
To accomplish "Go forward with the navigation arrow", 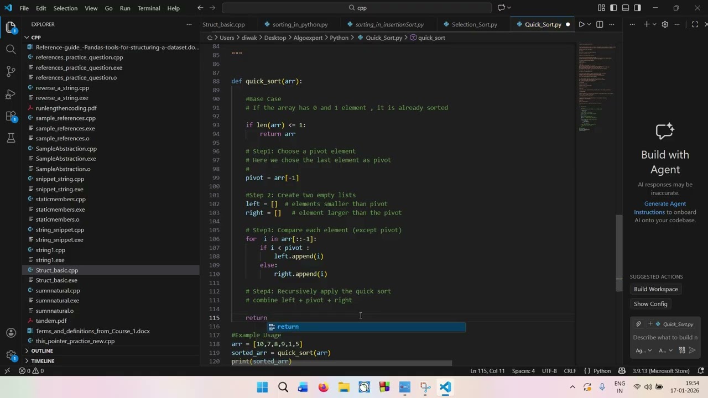I will pos(213,8).
